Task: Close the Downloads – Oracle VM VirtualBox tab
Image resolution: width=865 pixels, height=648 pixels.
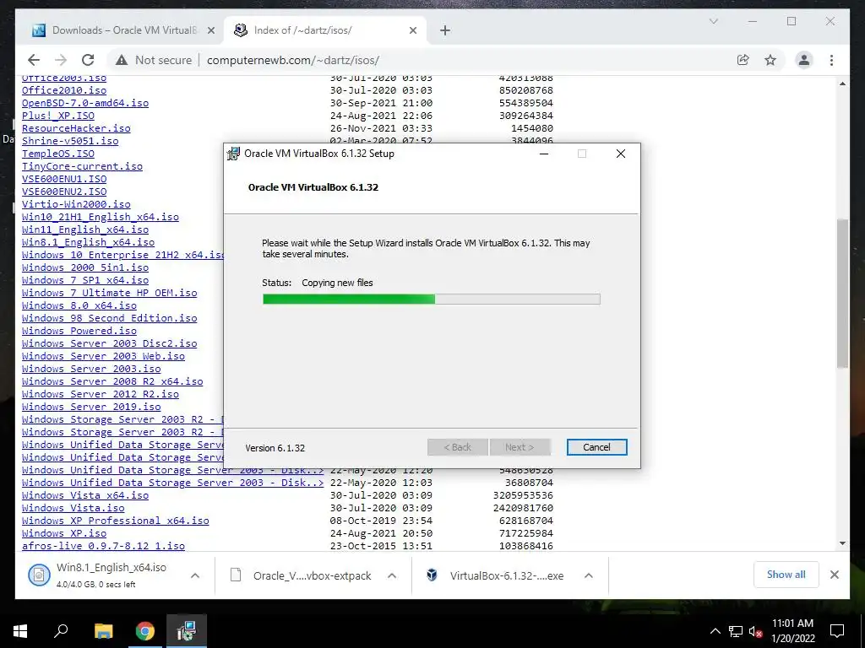Action: (210, 30)
